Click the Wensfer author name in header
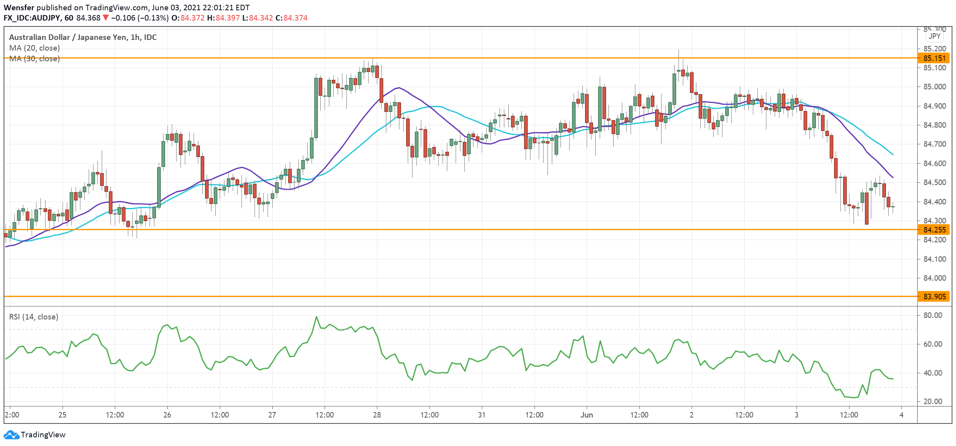The height and width of the screenshot is (446, 956). tap(19, 8)
